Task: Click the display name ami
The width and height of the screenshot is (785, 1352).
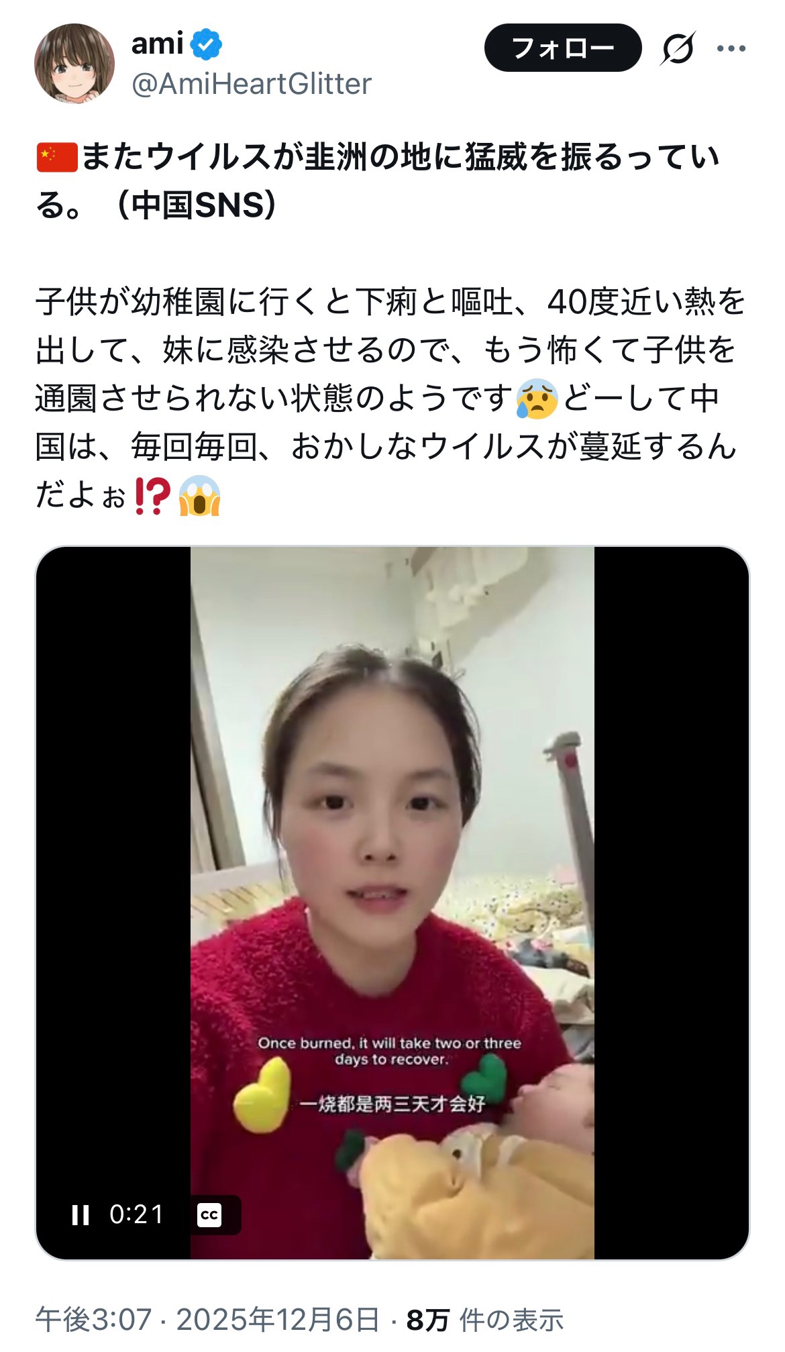Action: 158,44
